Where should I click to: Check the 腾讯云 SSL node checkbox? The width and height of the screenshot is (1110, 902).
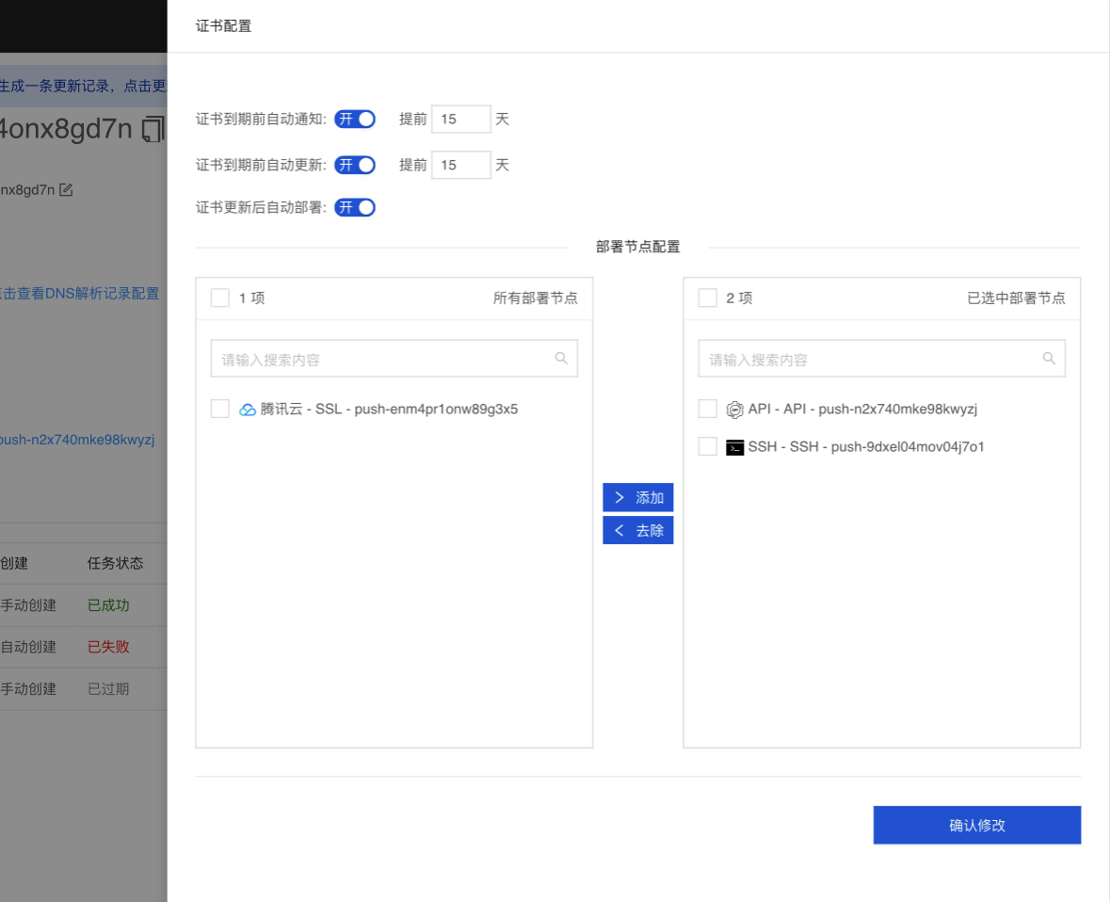click(220, 409)
